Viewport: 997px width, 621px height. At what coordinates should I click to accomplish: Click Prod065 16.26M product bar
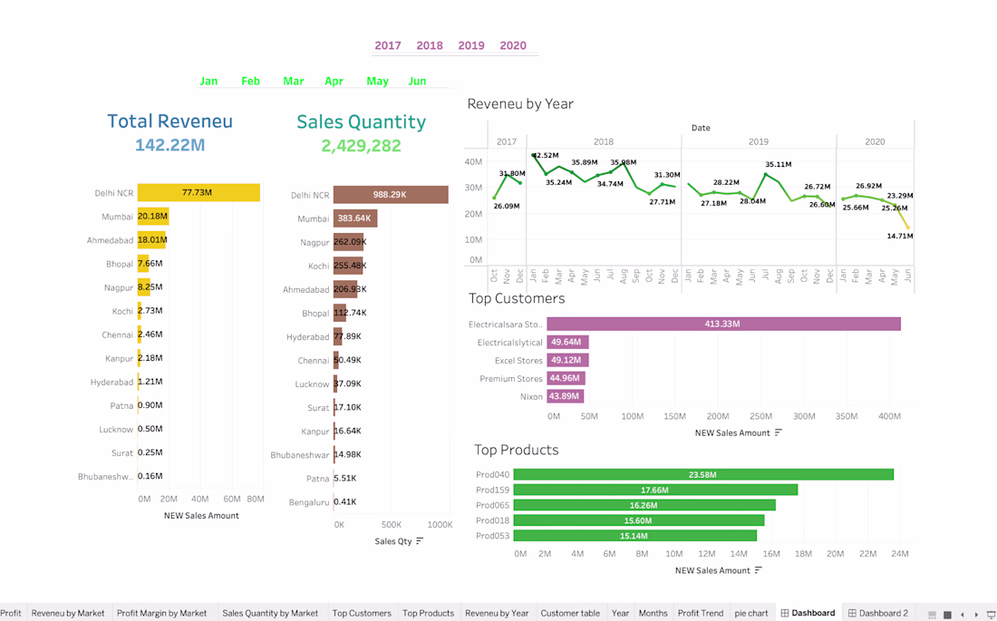(x=644, y=505)
